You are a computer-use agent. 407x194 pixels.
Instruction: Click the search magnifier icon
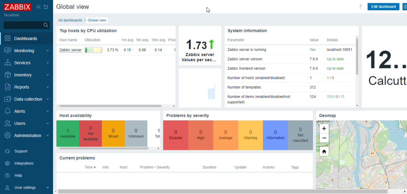(x=46, y=25)
